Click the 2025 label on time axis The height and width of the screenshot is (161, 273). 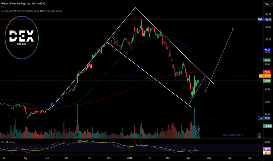129,158
